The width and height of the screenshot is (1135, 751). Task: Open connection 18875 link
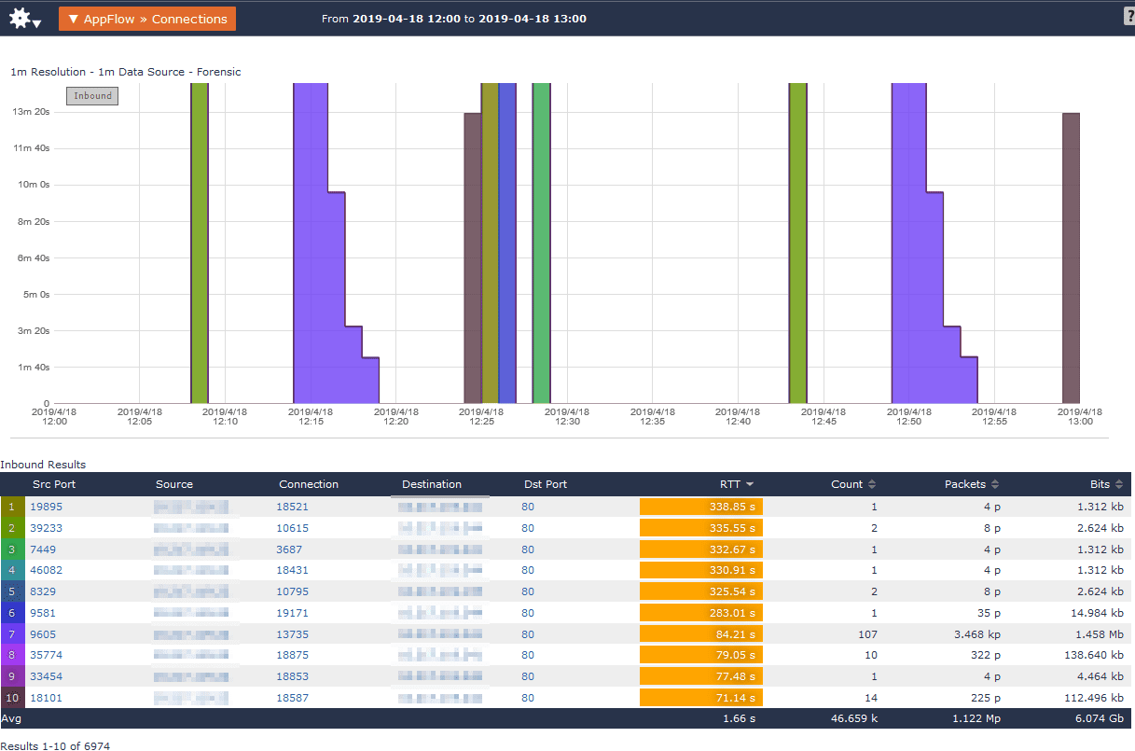click(292, 655)
